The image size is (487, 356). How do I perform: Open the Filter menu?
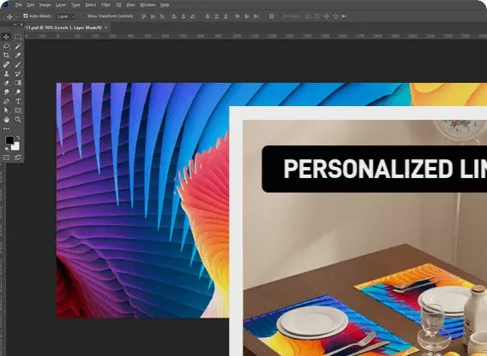click(x=105, y=4)
